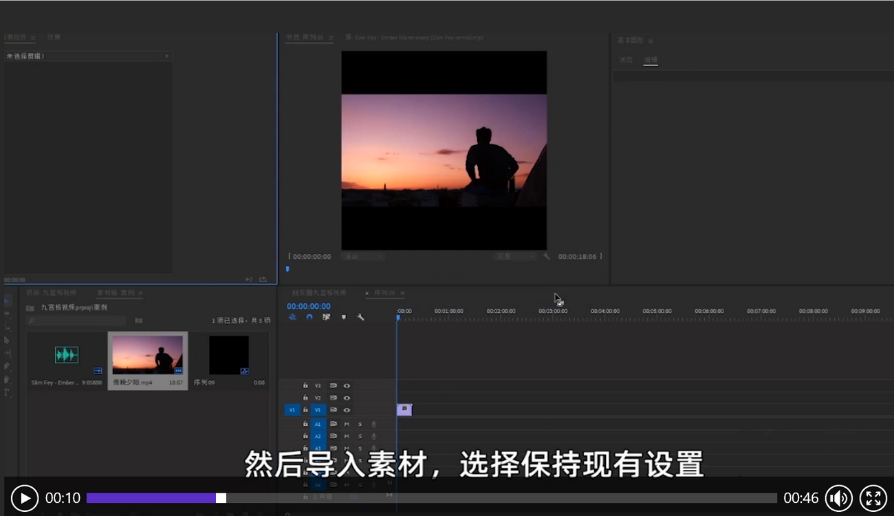Click the blue timeline timecode 00:00:00:00

pyautogui.click(x=309, y=306)
